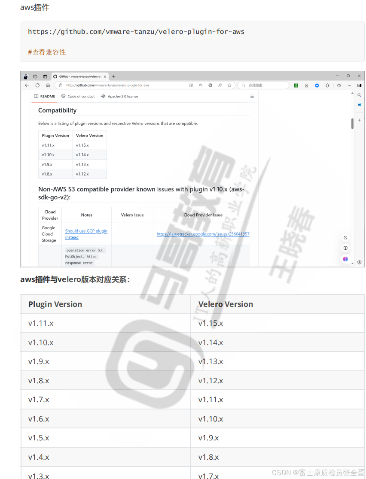Image resolution: width=366 pixels, height=479 pixels.
Task: Open browser settings and more ellipsis
Action: [349, 85]
